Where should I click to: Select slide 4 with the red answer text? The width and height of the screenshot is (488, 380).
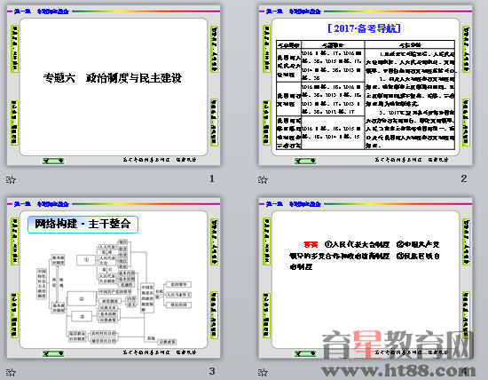(366, 278)
